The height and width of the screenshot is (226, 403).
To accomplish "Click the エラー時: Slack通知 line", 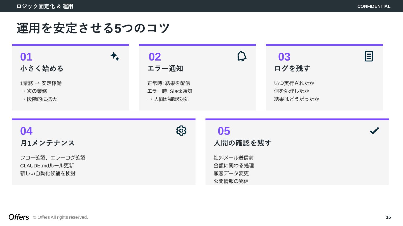I will coord(170,91).
